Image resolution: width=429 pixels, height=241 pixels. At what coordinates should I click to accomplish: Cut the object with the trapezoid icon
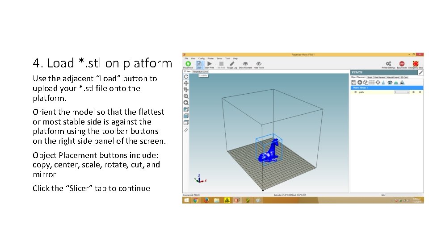396,82
